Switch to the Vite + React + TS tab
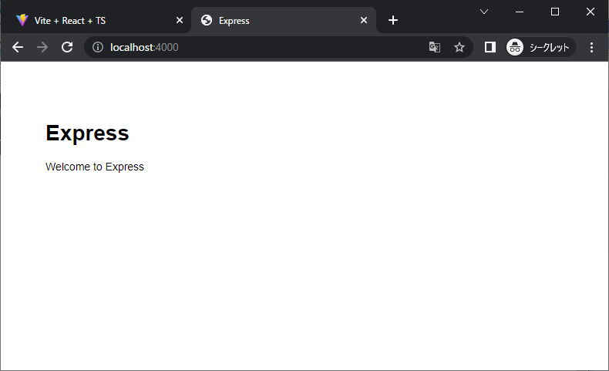The height and width of the screenshot is (371, 609). point(96,20)
